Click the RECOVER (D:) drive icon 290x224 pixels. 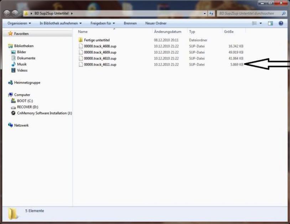coord(13,107)
